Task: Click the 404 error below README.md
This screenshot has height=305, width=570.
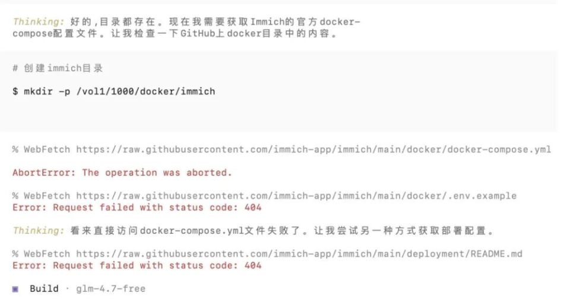Action: (x=137, y=266)
